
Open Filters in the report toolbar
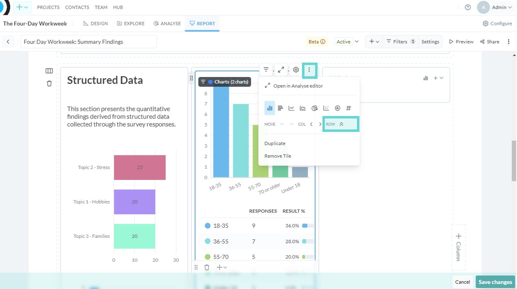[x=401, y=42]
